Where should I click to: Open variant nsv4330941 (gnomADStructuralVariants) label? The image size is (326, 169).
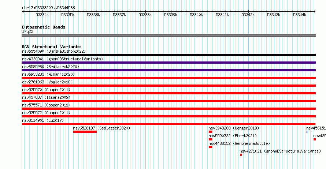[63, 59]
